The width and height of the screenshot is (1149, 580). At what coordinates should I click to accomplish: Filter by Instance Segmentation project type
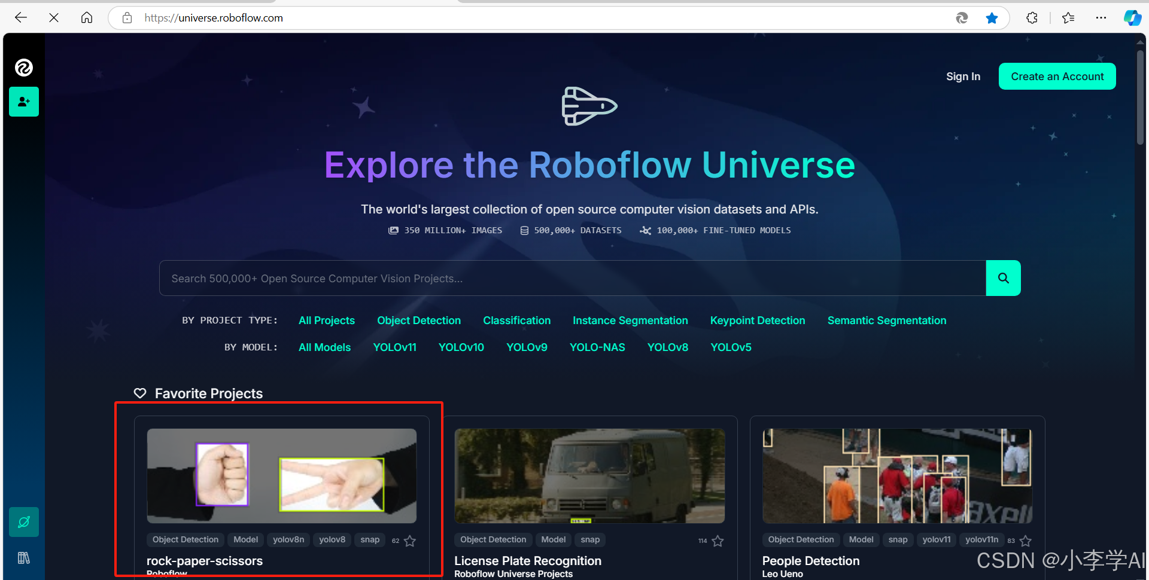(x=630, y=320)
